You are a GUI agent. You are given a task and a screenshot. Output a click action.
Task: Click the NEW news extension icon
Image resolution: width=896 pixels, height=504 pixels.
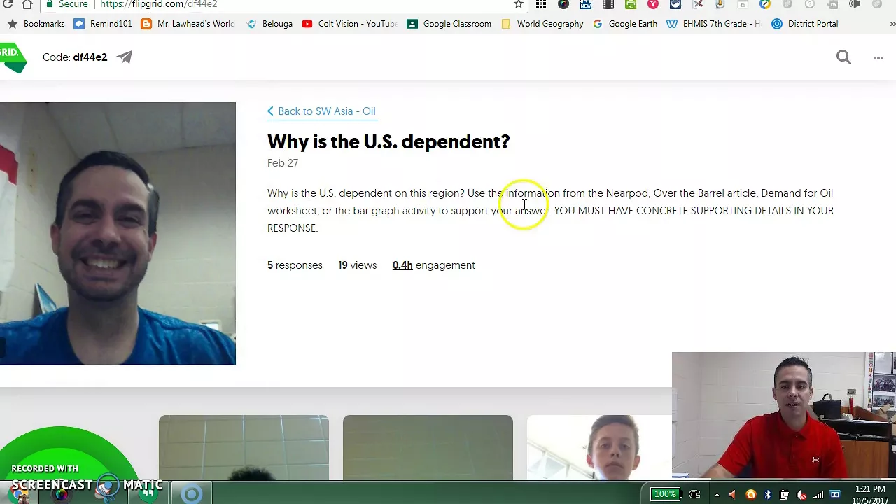tap(586, 4)
